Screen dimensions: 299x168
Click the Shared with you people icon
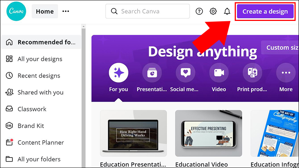(9, 92)
